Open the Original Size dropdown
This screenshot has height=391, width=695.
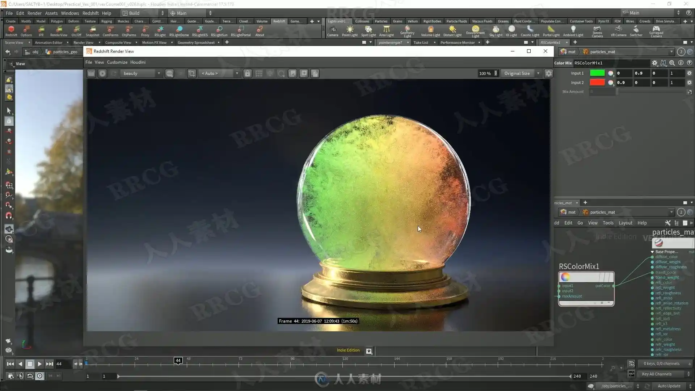(x=521, y=73)
